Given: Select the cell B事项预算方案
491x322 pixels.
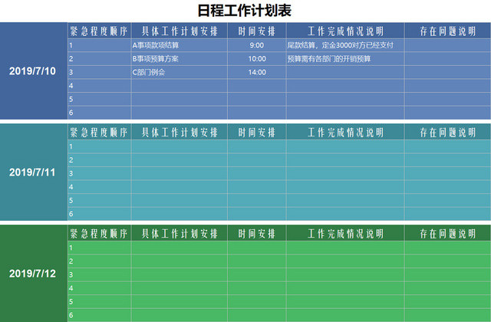Looking at the screenshot, I should pos(179,59).
